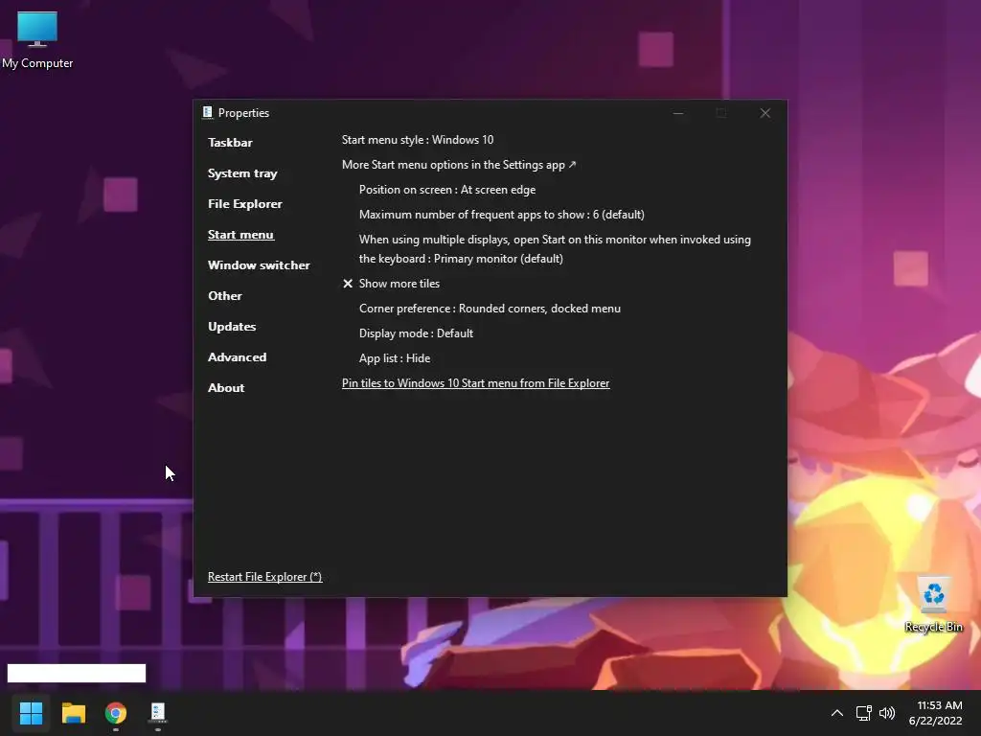The width and height of the screenshot is (981, 736).
Task: Open the clock showing 11:53 AM
Action: pos(935,713)
